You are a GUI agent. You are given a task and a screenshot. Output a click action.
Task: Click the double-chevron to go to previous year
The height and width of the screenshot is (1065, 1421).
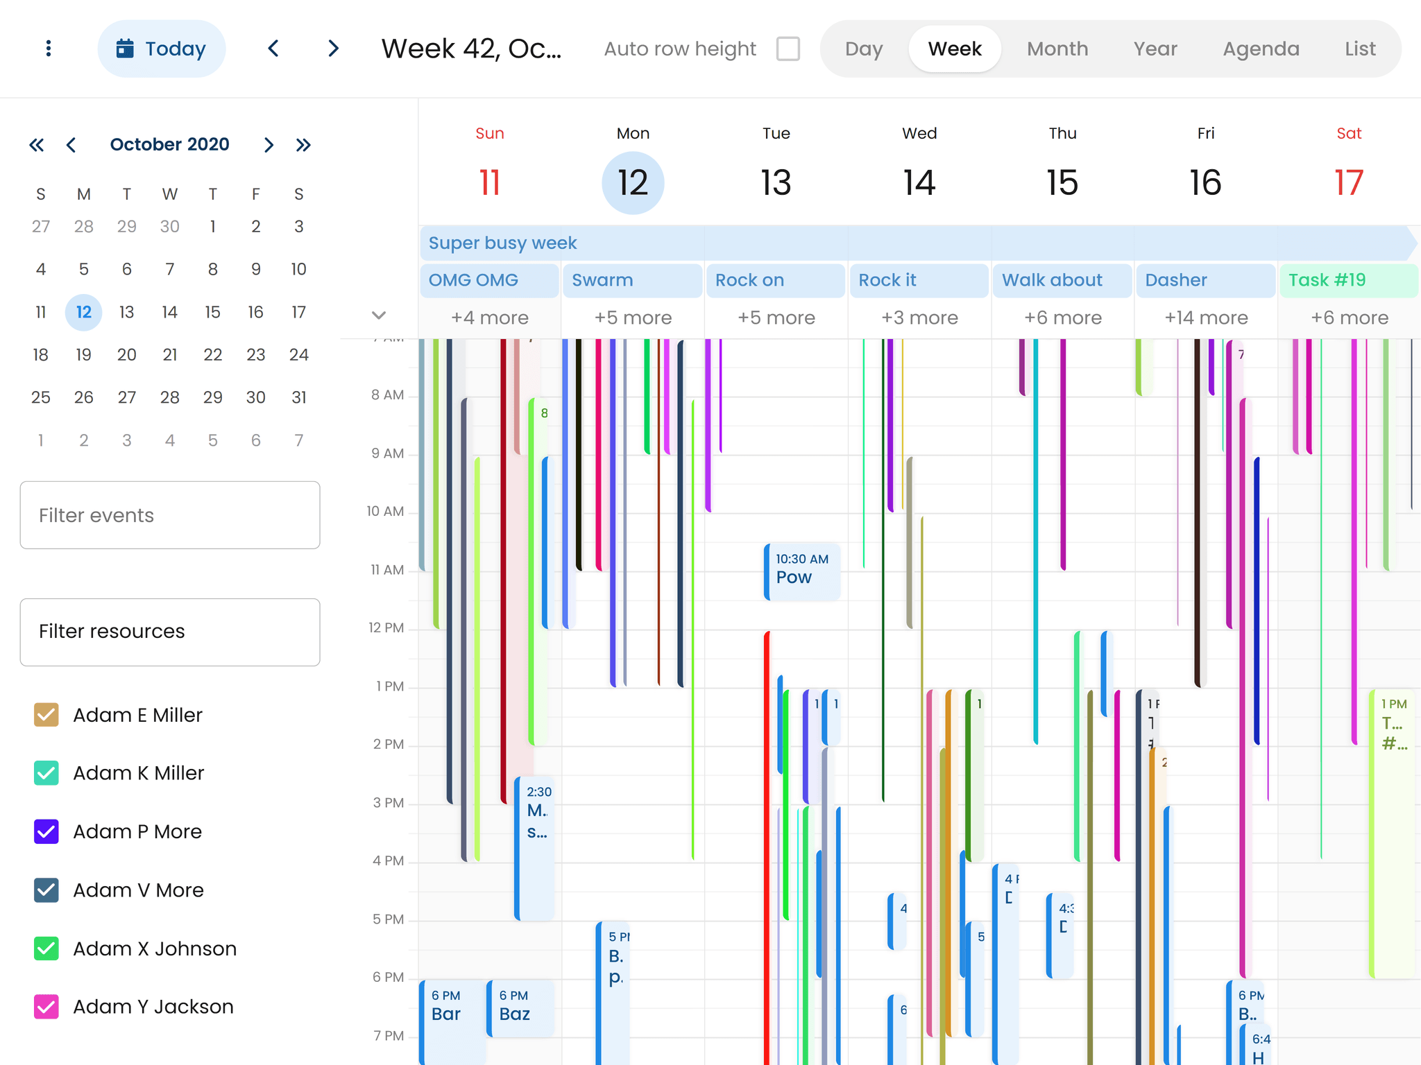click(x=37, y=145)
